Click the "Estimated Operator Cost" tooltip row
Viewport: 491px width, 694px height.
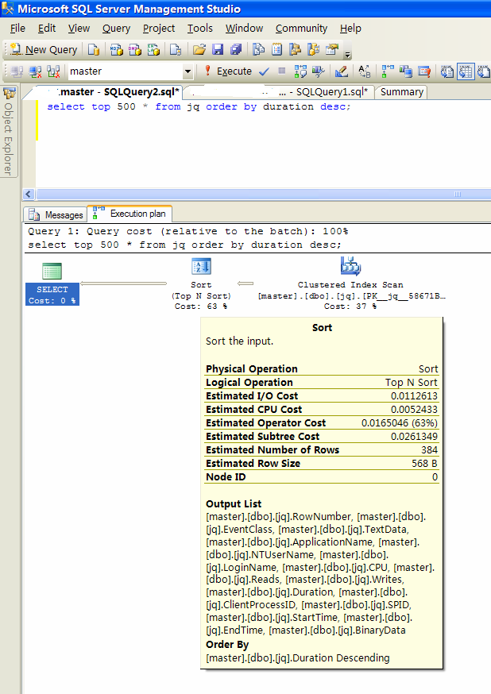(322, 423)
